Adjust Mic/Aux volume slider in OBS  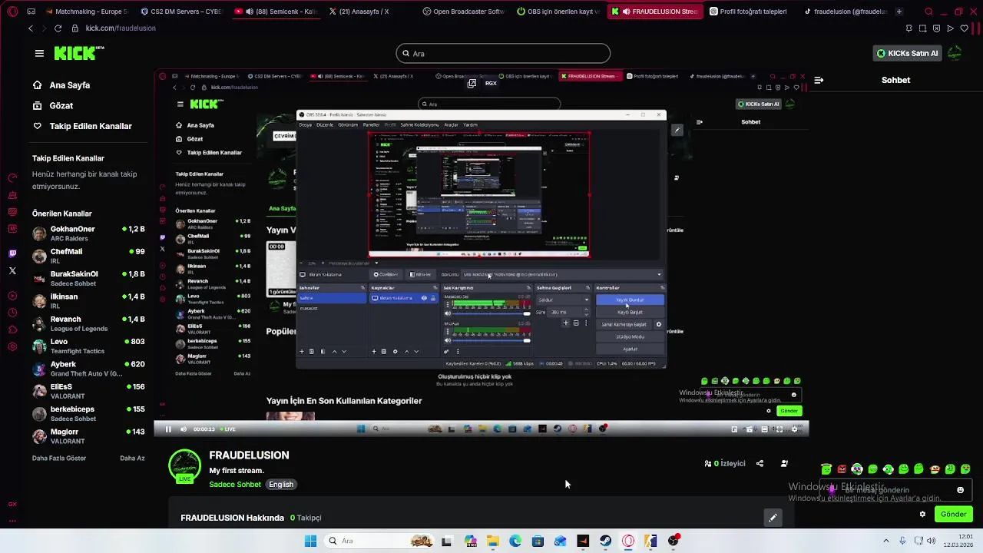pyautogui.click(x=489, y=340)
